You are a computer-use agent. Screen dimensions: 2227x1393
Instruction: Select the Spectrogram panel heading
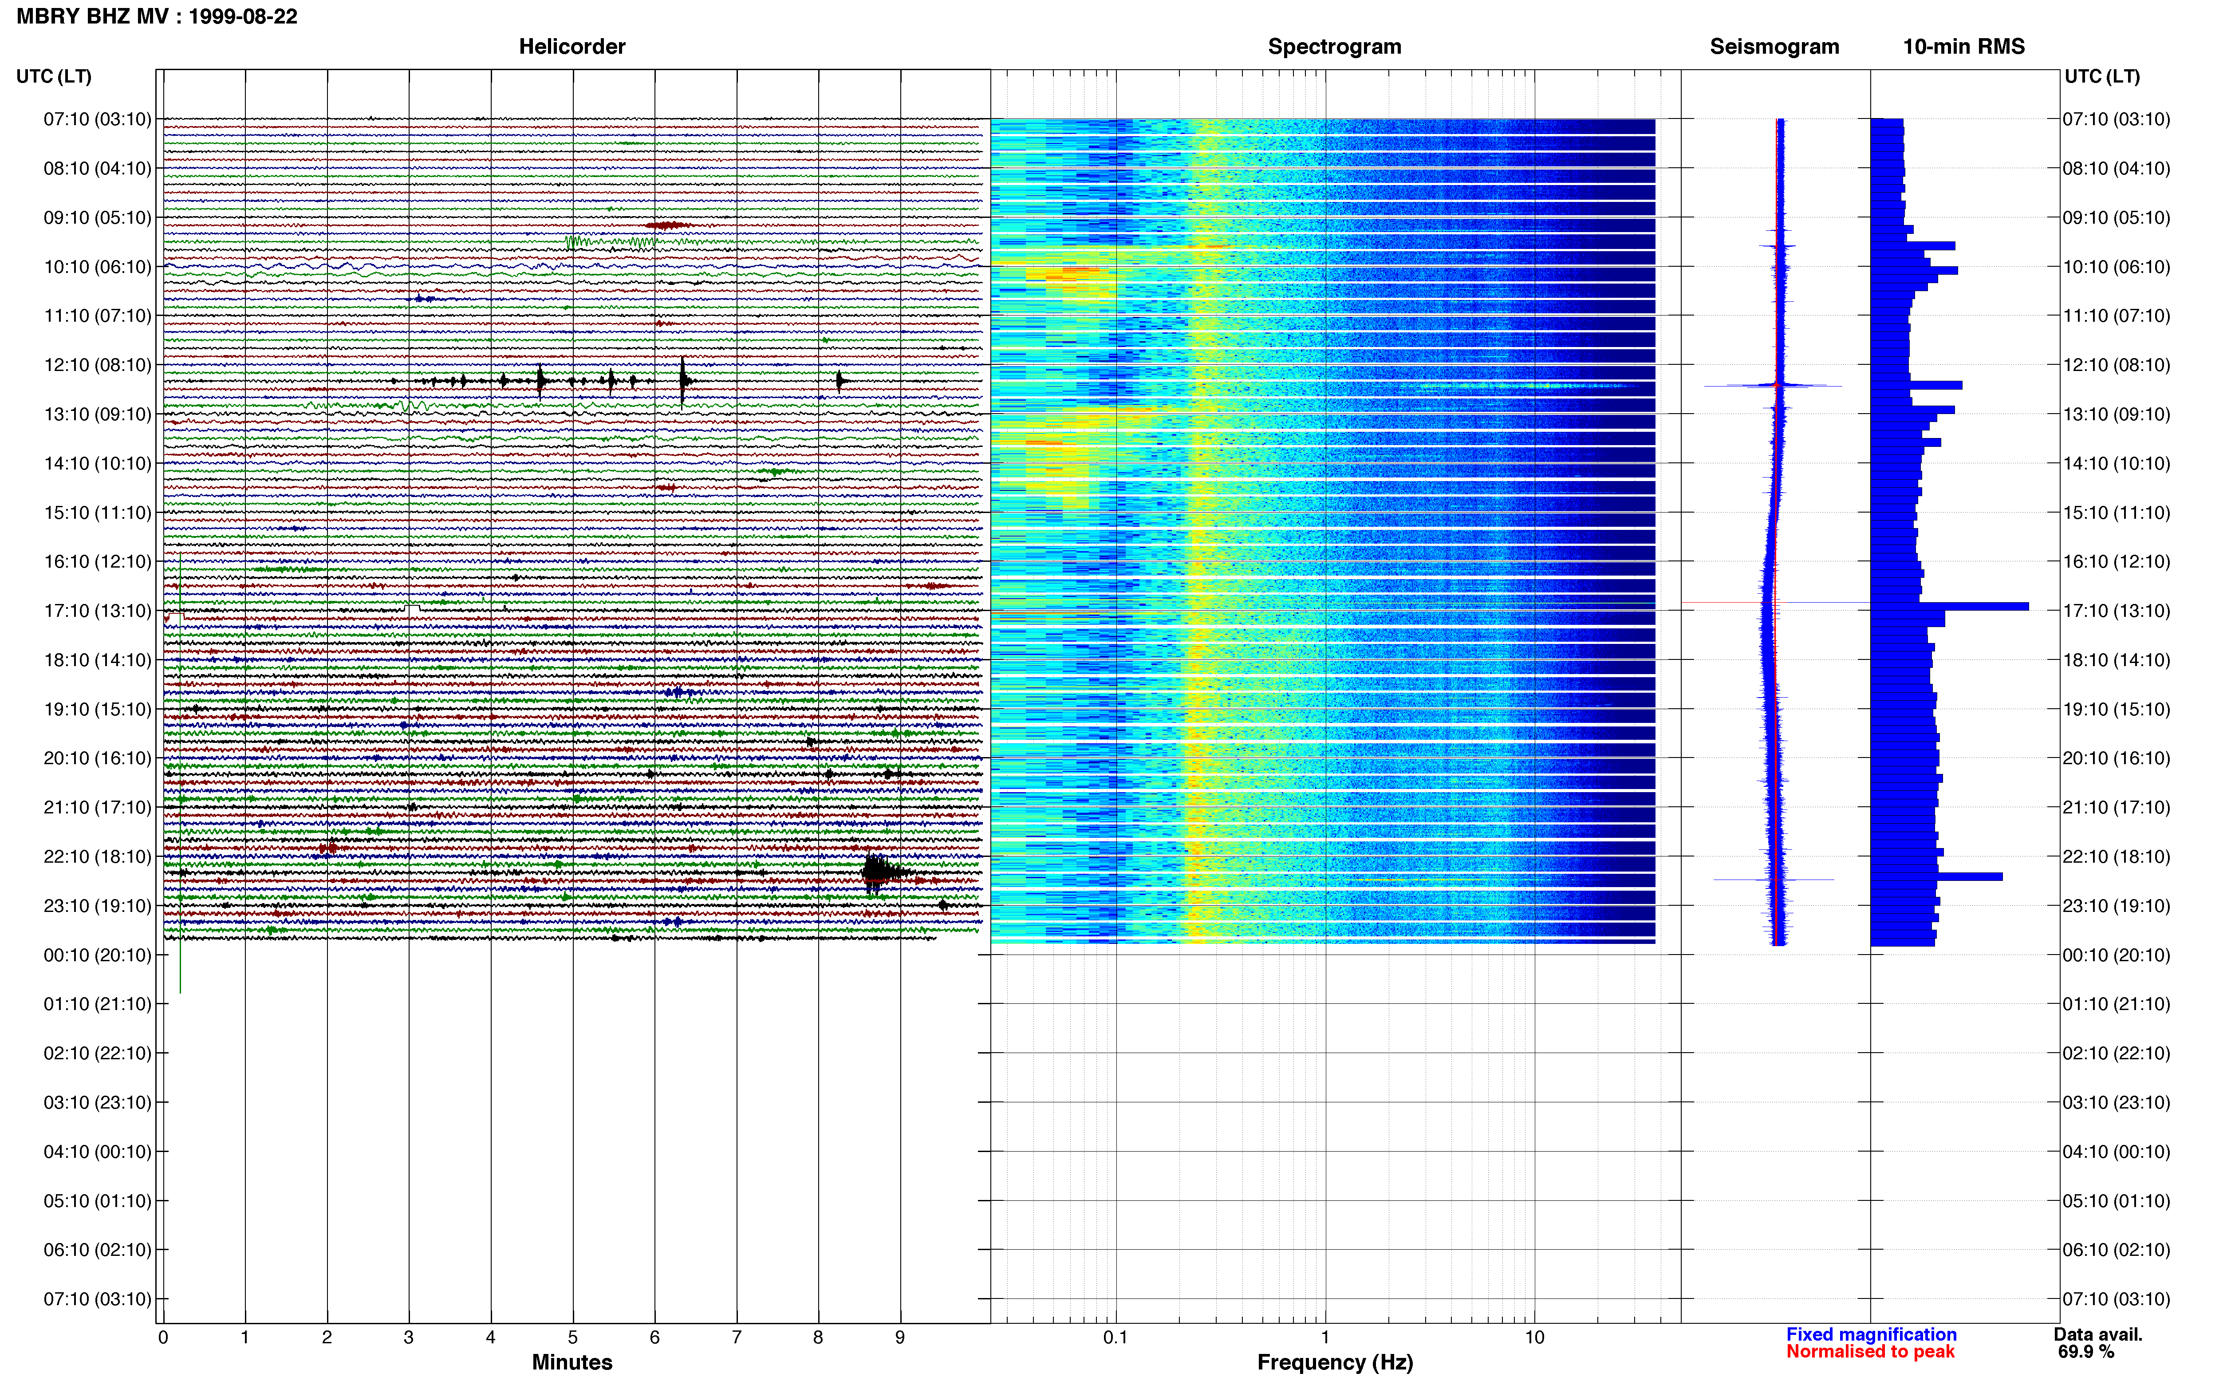1335,47
